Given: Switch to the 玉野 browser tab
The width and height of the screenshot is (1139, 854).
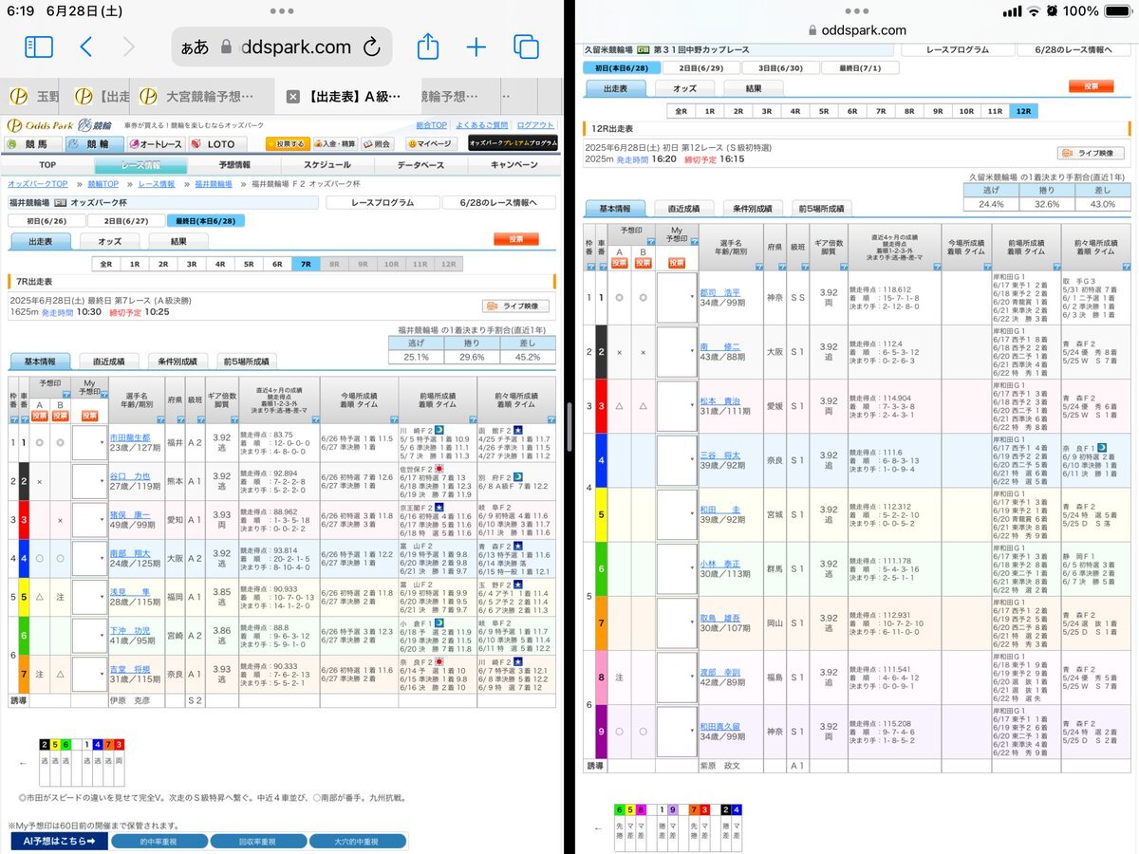Looking at the screenshot, I should (x=33, y=97).
